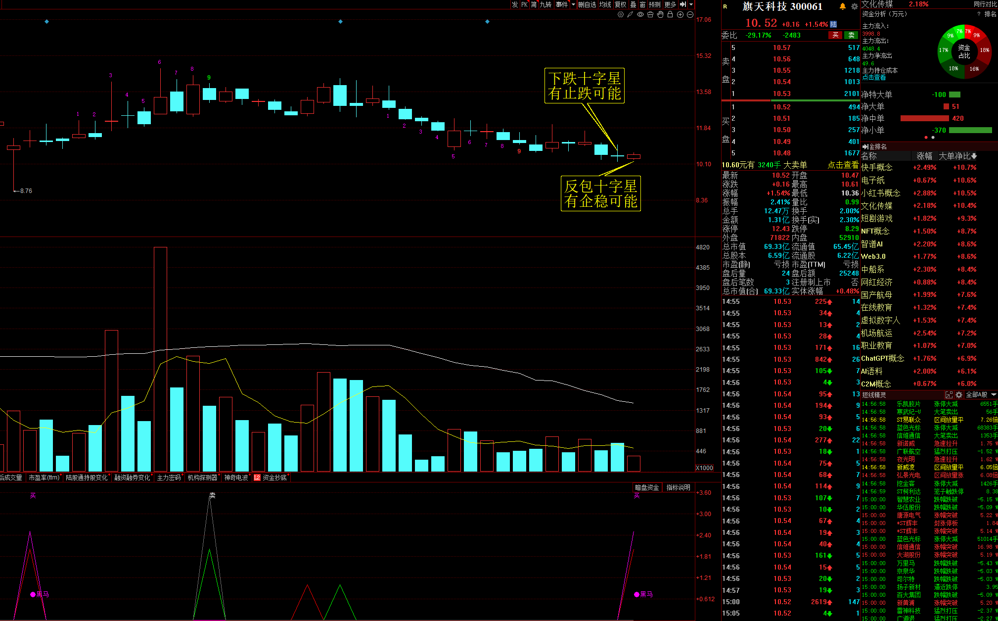This screenshot has width=998, height=621.
Task: Zoom in with the plus circle icon
Action: point(680,15)
